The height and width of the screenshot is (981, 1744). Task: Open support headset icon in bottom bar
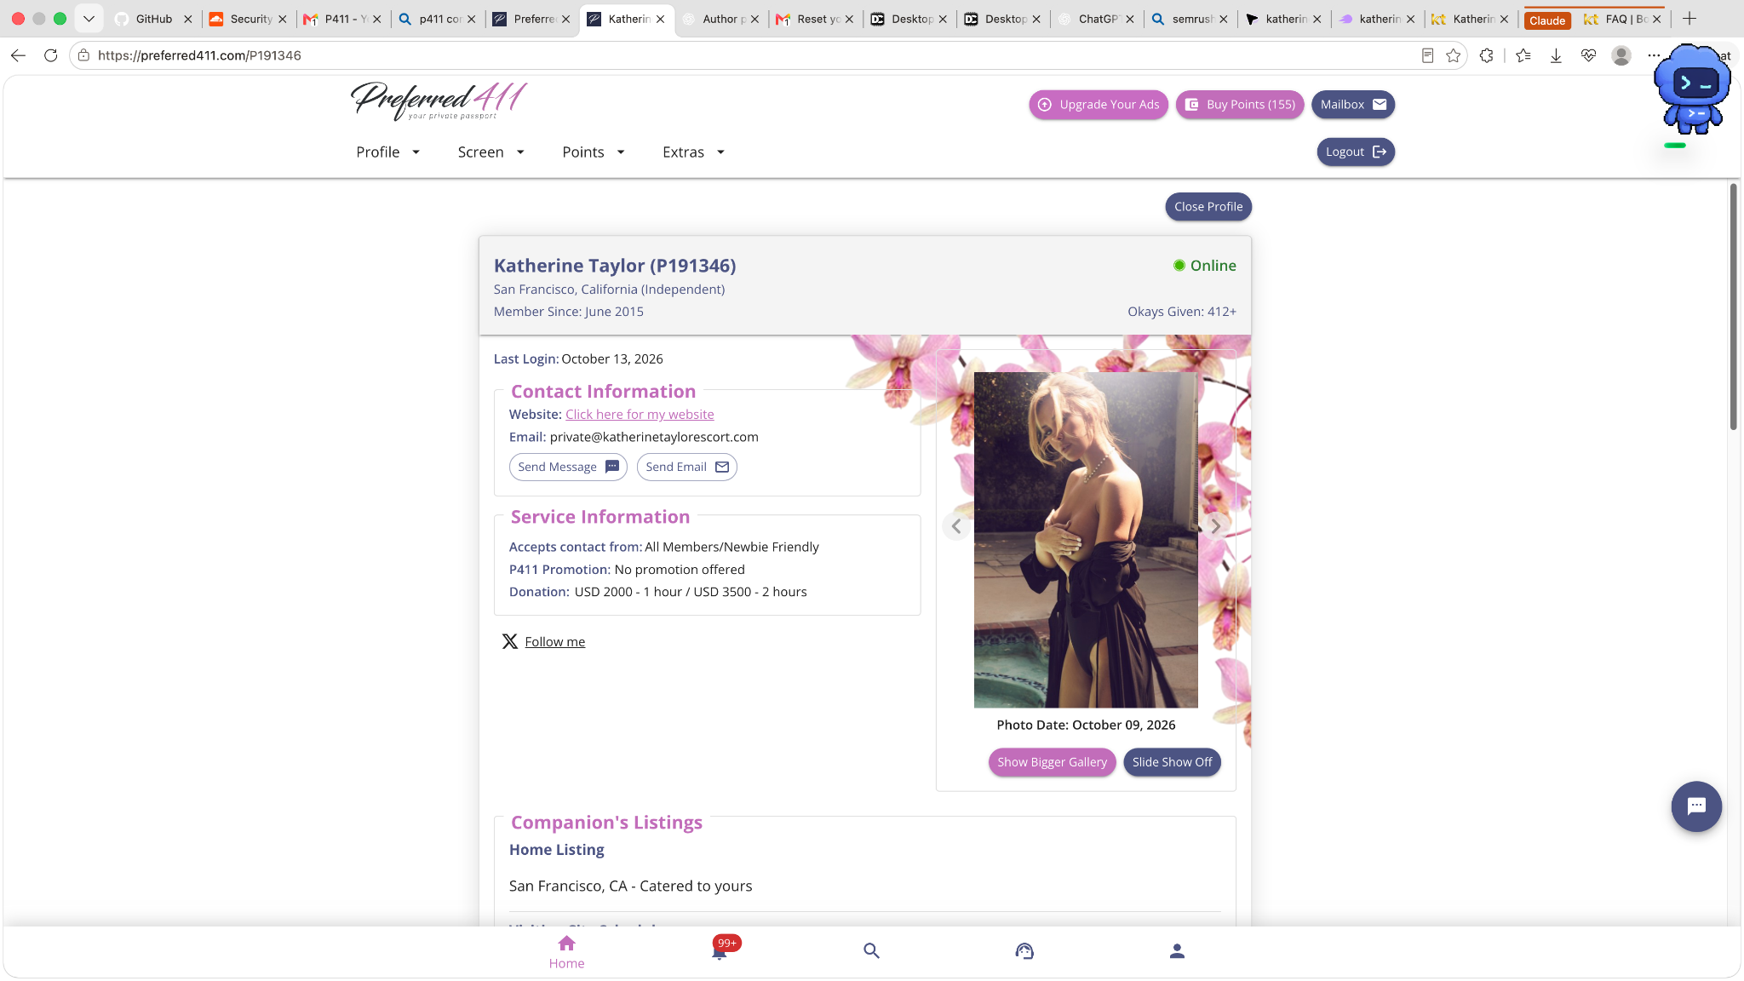pos(1024,950)
